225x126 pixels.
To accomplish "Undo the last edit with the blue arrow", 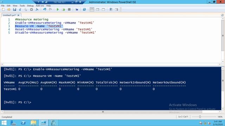I will [45, 9].
